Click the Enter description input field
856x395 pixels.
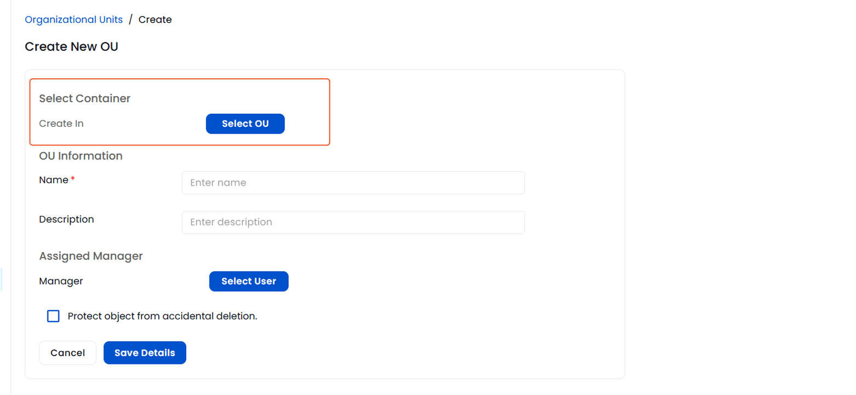[353, 222]
